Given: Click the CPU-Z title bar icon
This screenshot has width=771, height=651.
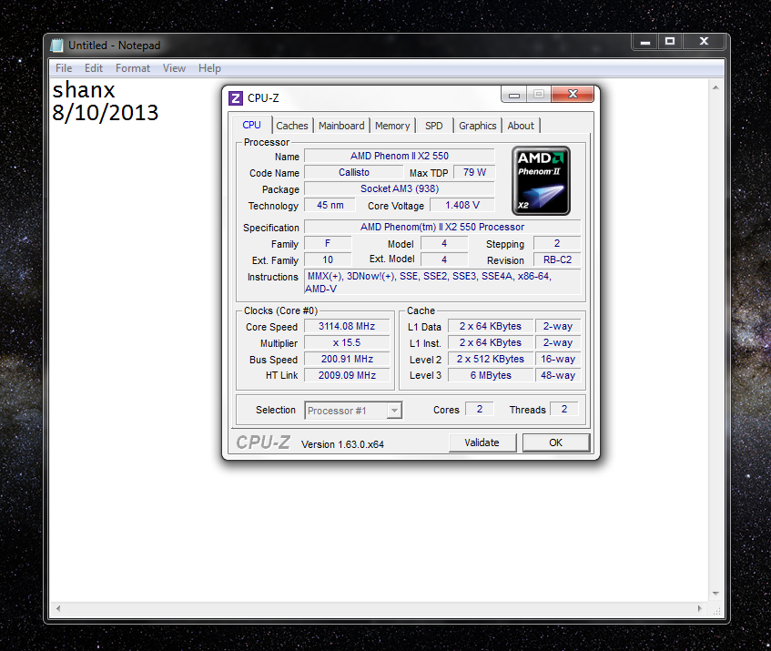Looking at the screenshot, I should pos(236,98).
